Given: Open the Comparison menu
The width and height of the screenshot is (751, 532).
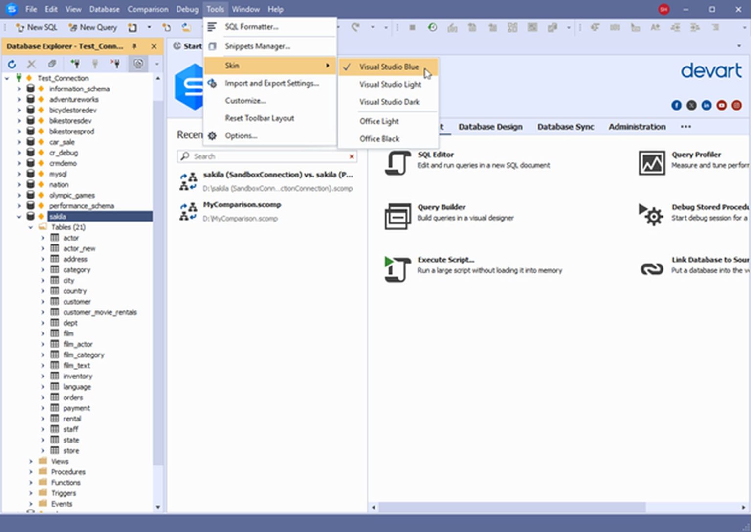Looking at the screenshot, I should coord(148,9).
